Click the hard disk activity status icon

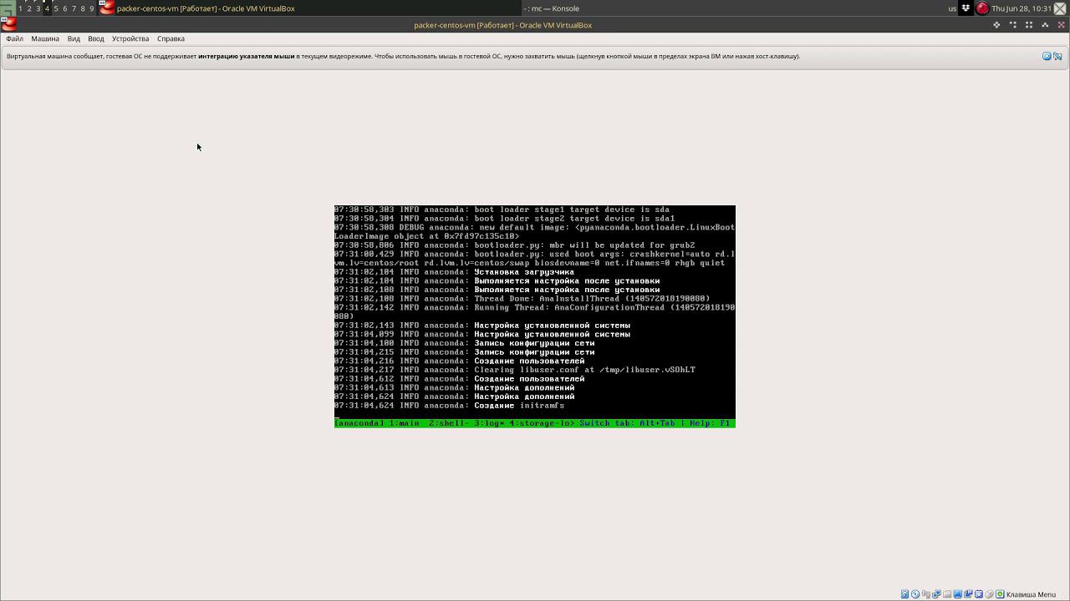pyautogui.click(x=905, y=594)
